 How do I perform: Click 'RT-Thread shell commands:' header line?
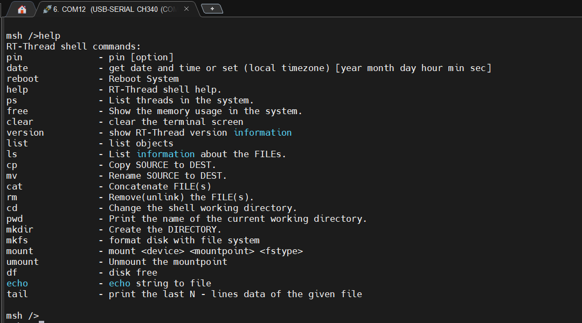pos(73,46)
